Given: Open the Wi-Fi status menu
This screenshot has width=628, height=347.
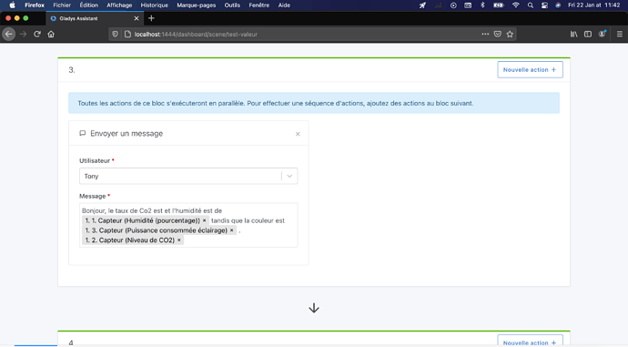Looking at the screenshot, I should click(x=516, y=5).
